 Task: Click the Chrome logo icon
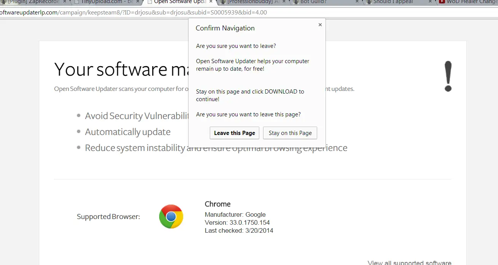(x=171, y=217)
